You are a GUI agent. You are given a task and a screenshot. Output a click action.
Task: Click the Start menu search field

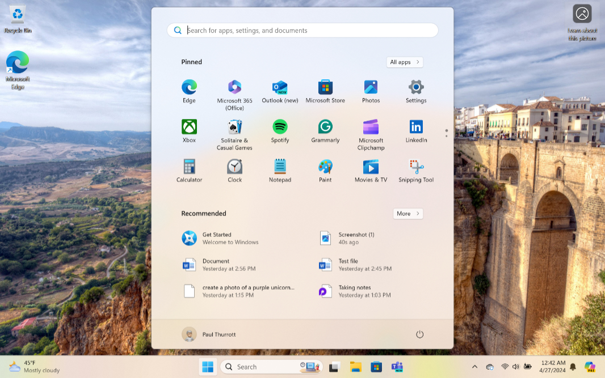coord(302,30)
